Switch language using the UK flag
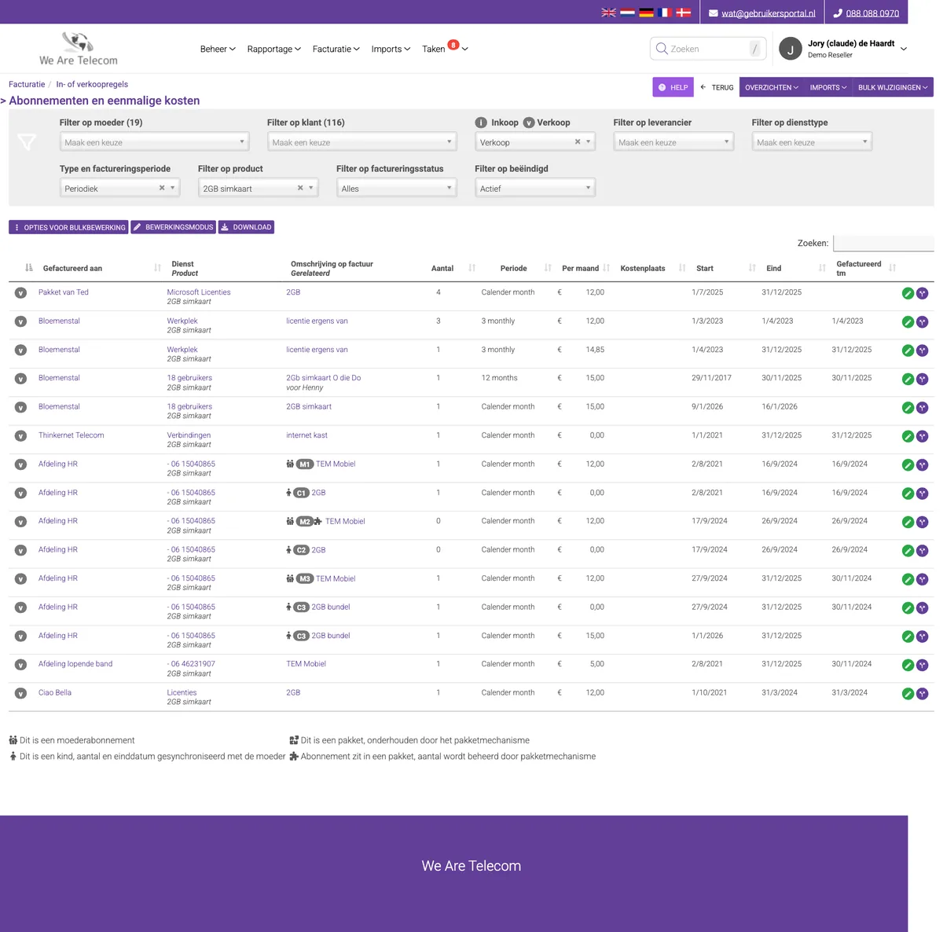 click(x=608, y=13)
